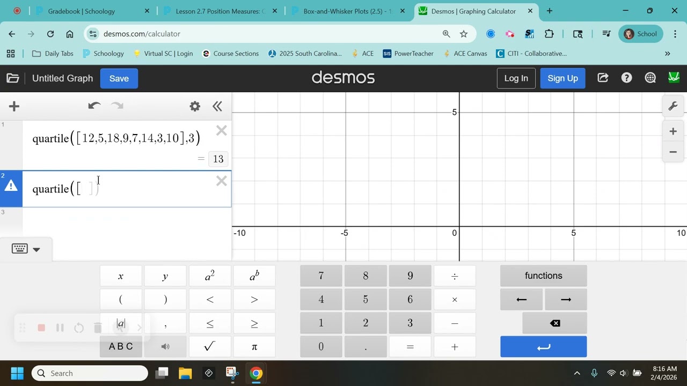Open a new browser tab
The width and height of the screenshot is (687, 386).
pyautogui.click(x=549, y=11)
